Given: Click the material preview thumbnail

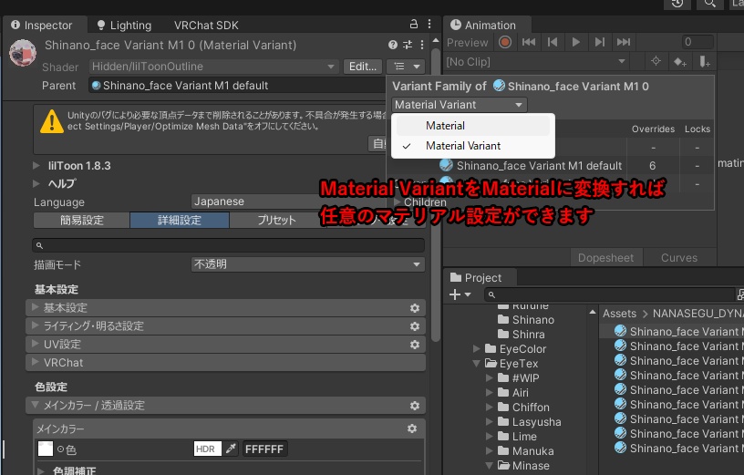Looking at the screenshot, I should pos(22,53).
